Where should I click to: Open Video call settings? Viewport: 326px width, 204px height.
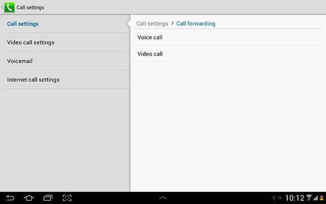pyautogui.click(x=31, y=42)
